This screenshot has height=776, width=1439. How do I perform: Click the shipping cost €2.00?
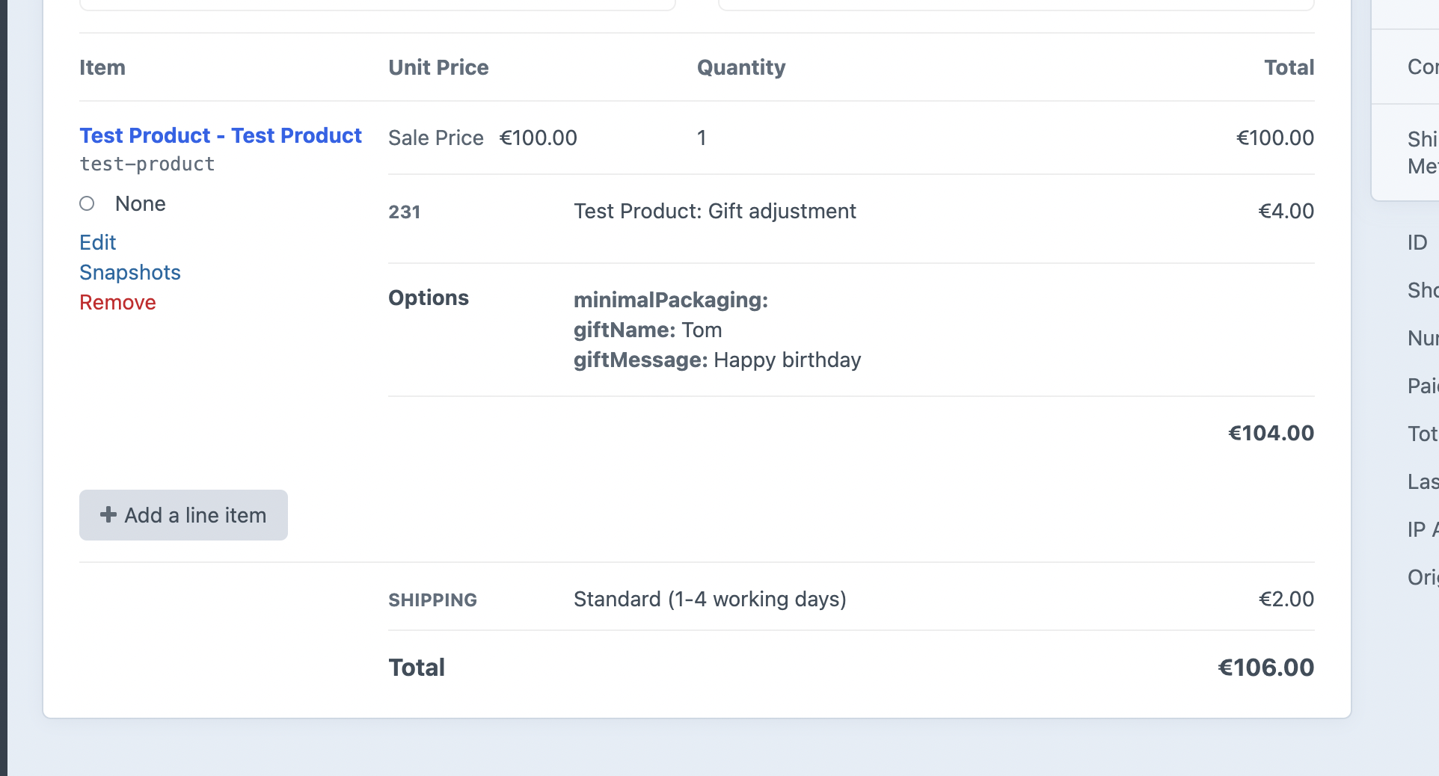(1285, 599)
